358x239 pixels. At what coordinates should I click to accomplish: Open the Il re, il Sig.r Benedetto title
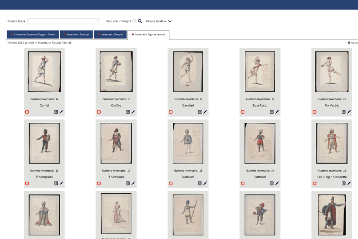tap(332, 177)
